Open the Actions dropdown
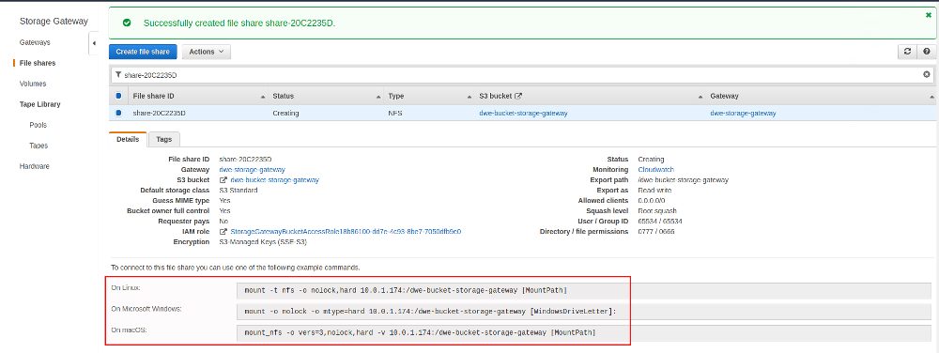Viewport: 939px width, 353px height. point(206,52)
